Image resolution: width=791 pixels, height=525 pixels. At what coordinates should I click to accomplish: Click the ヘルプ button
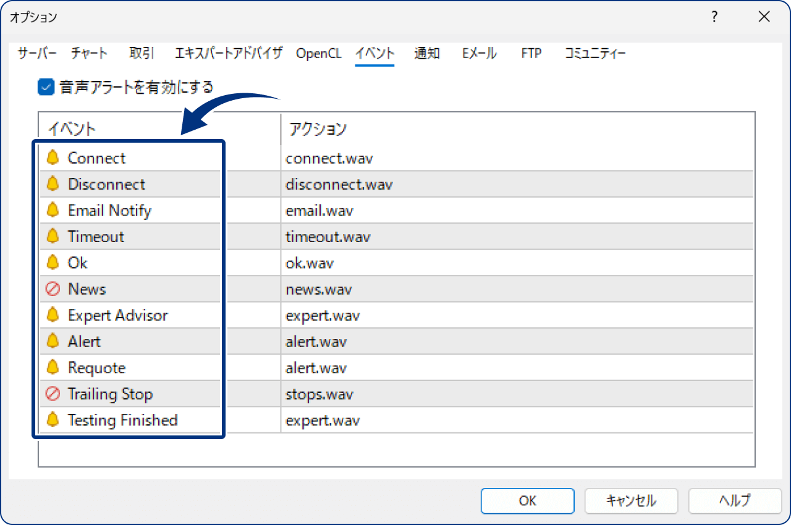(735, 501)
